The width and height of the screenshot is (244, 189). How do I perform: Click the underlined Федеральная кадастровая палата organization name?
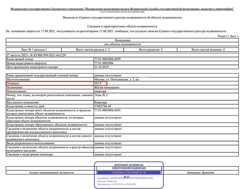[x=122, y=9]
